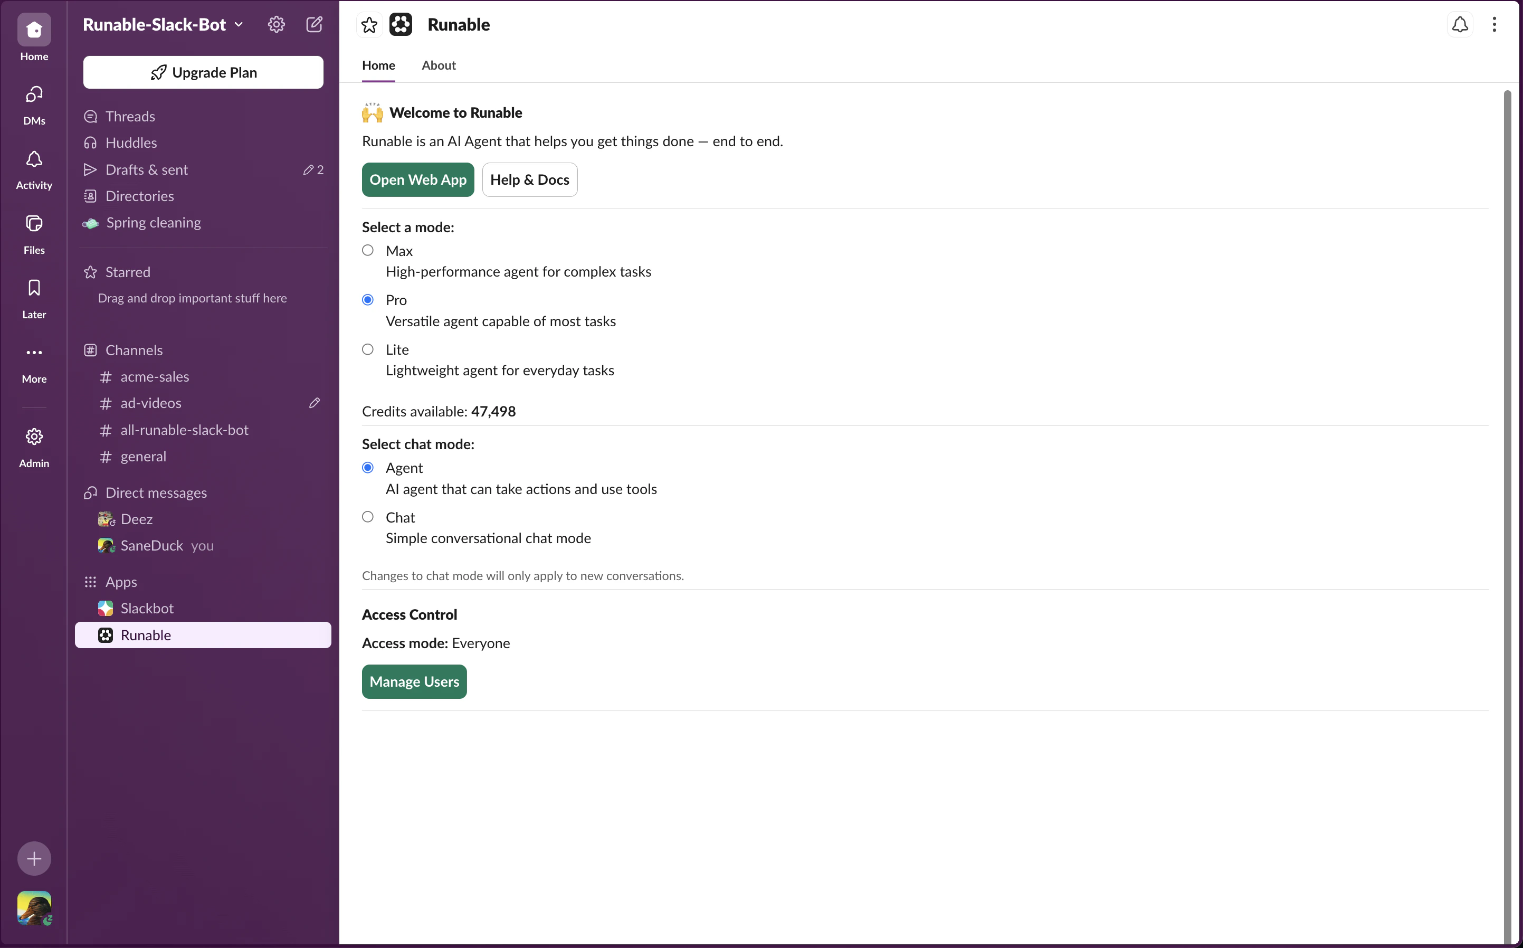
Task: Open the More options in left rail
Action: 34,363
